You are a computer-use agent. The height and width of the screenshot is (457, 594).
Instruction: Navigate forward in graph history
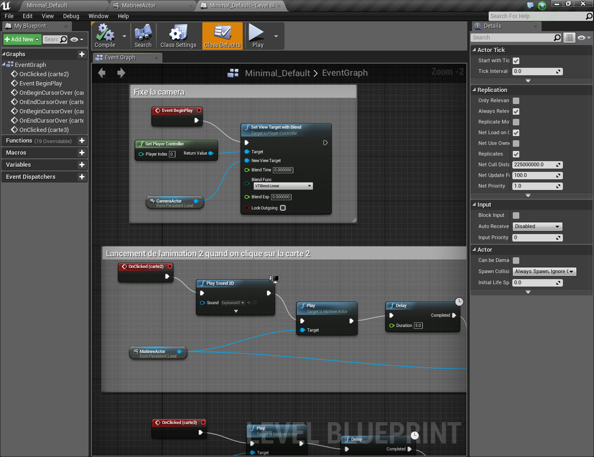(x=121, y=73)
